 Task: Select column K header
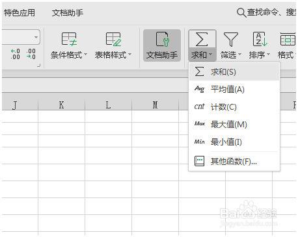coord(62,105)
